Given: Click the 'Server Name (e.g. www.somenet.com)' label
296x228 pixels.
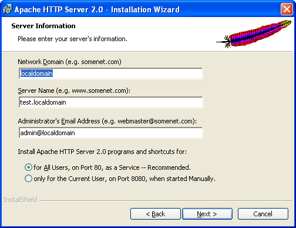Looking at the screenshot, I should coord(74,90).
